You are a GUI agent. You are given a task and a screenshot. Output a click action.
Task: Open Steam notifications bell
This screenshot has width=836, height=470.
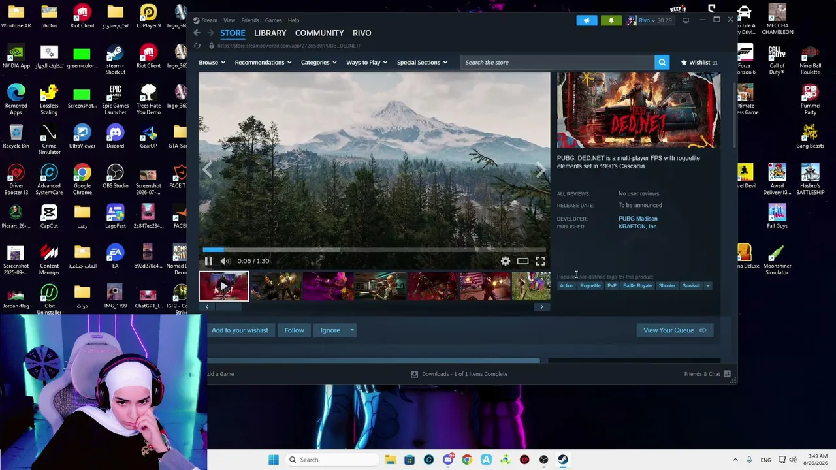pos(611,20)
